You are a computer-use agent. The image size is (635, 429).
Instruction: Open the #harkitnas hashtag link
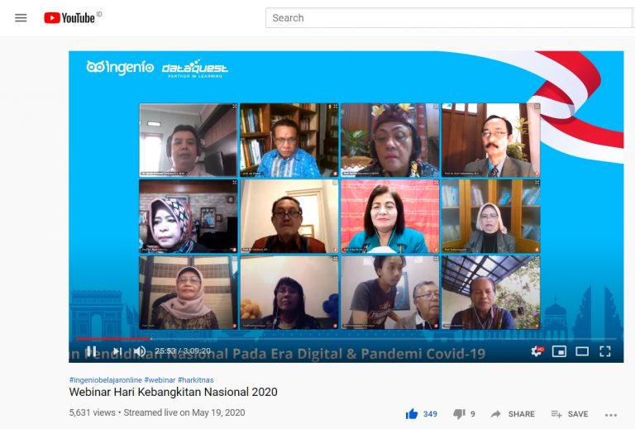coord(195,379)
